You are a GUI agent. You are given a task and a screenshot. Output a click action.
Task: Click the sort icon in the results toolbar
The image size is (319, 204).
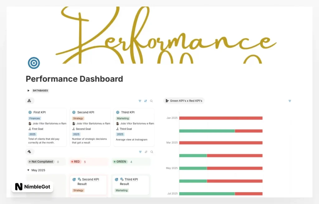tap(145, 152)
